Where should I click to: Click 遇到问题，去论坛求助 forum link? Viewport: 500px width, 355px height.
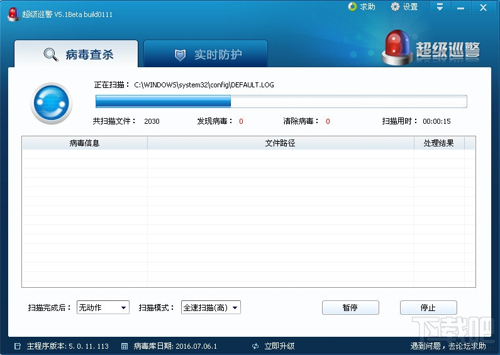[x=448, y=346]
